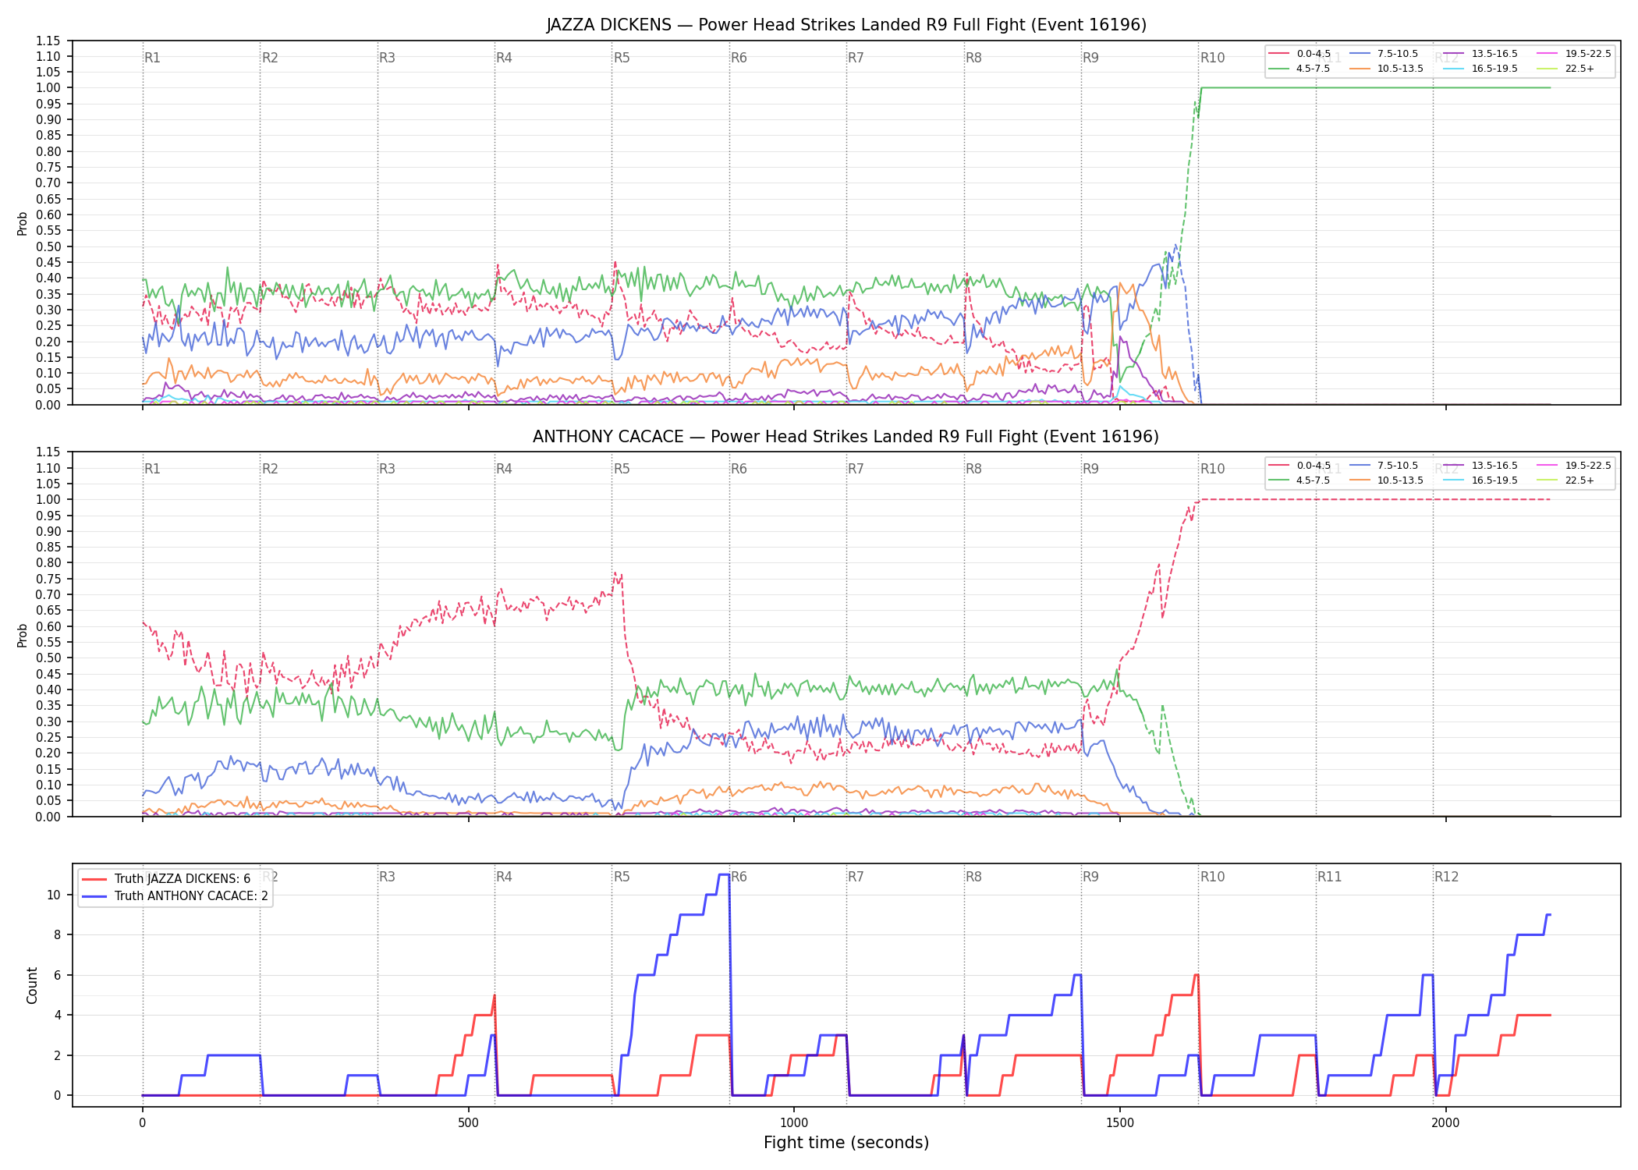Click the R8 round marker in the Count chart
Viewport: 1638px width, 1170px height.
coord(973,877)
